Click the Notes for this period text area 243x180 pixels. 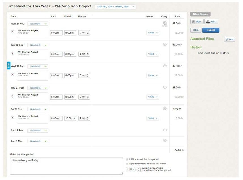(x=67, y=166)
